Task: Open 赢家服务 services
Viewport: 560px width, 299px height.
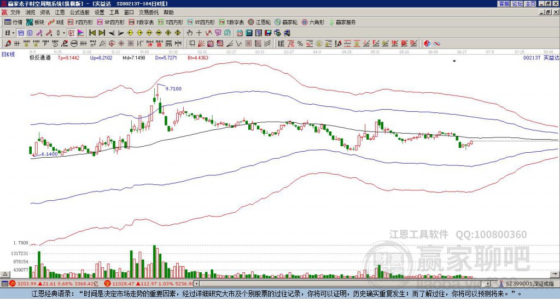Action: (x=342, y=22)
